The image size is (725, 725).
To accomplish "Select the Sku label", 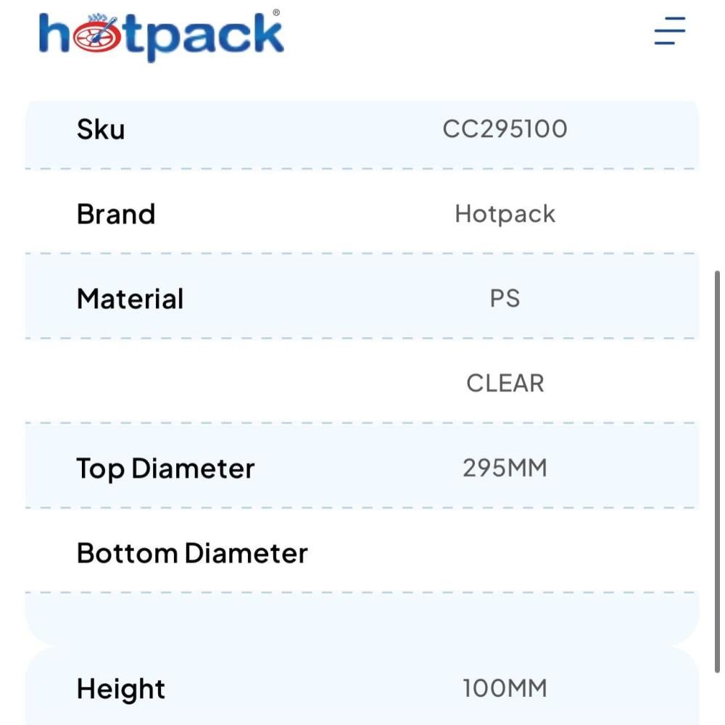I will point(101,130).
